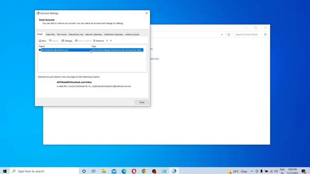Viewport: 310px width, 174px height.
Task: Open Mail setup globe icon on taskbar
Action: click(x=174, y=171)
